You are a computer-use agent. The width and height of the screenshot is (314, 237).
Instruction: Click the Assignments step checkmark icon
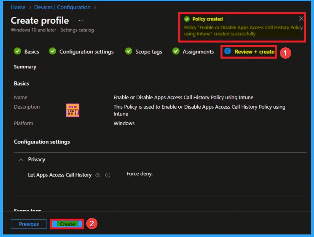[176, 51]
